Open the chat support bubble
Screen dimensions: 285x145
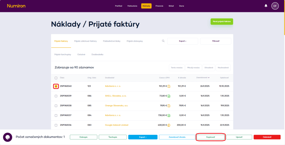8,137
